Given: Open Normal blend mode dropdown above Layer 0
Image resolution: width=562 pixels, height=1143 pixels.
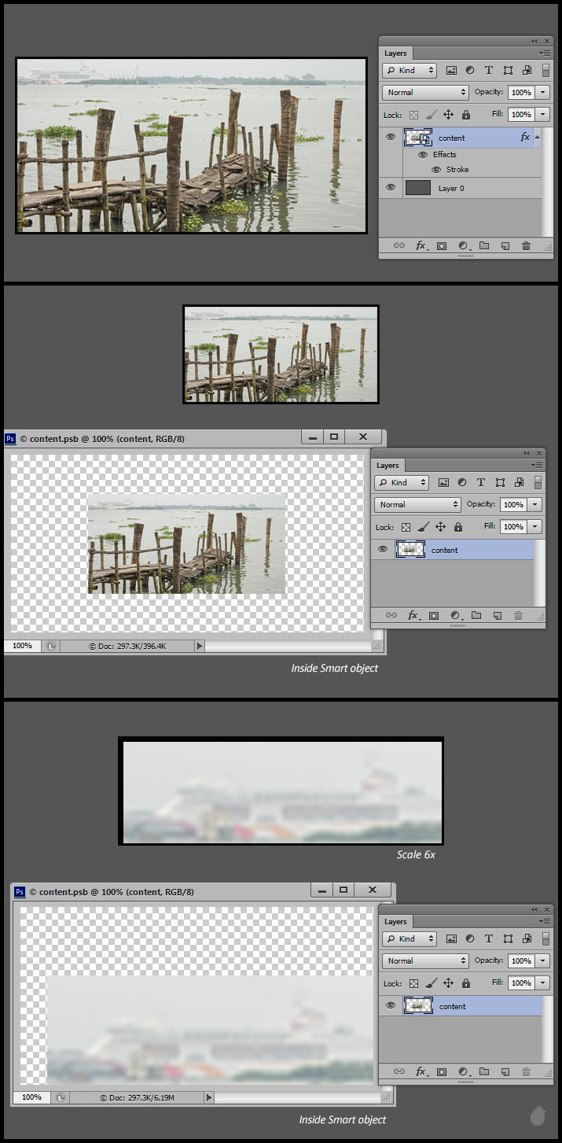Looking at the screenshot, I should coord(425,92).
